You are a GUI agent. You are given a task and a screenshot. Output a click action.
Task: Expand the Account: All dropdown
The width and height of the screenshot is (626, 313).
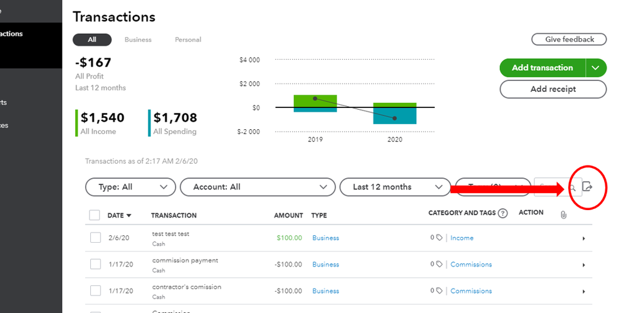click(x=257, y=187)
